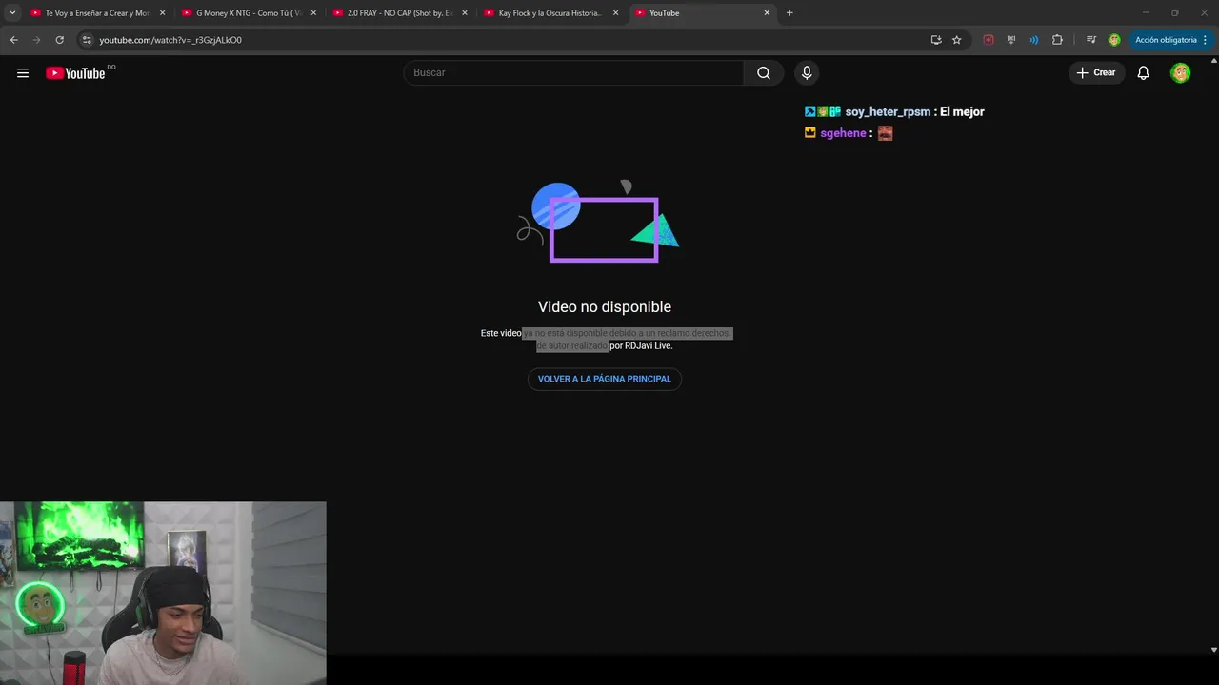Click the blue sound waves extension icon
Screen dimensions: 1219x685
[1034, 40]
